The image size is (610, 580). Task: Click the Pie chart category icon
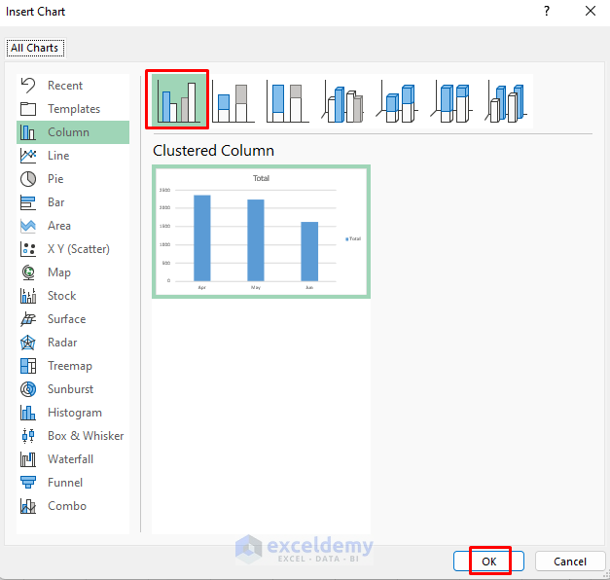28,179
